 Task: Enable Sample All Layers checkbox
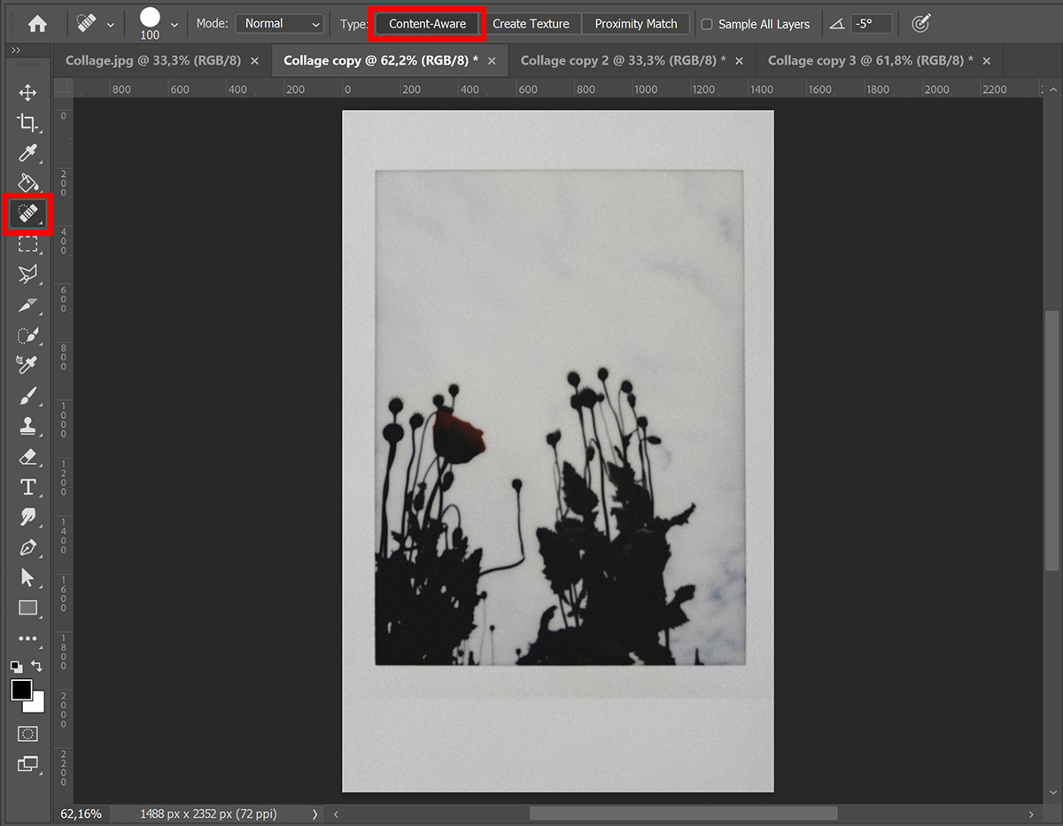tap(707, 24)
